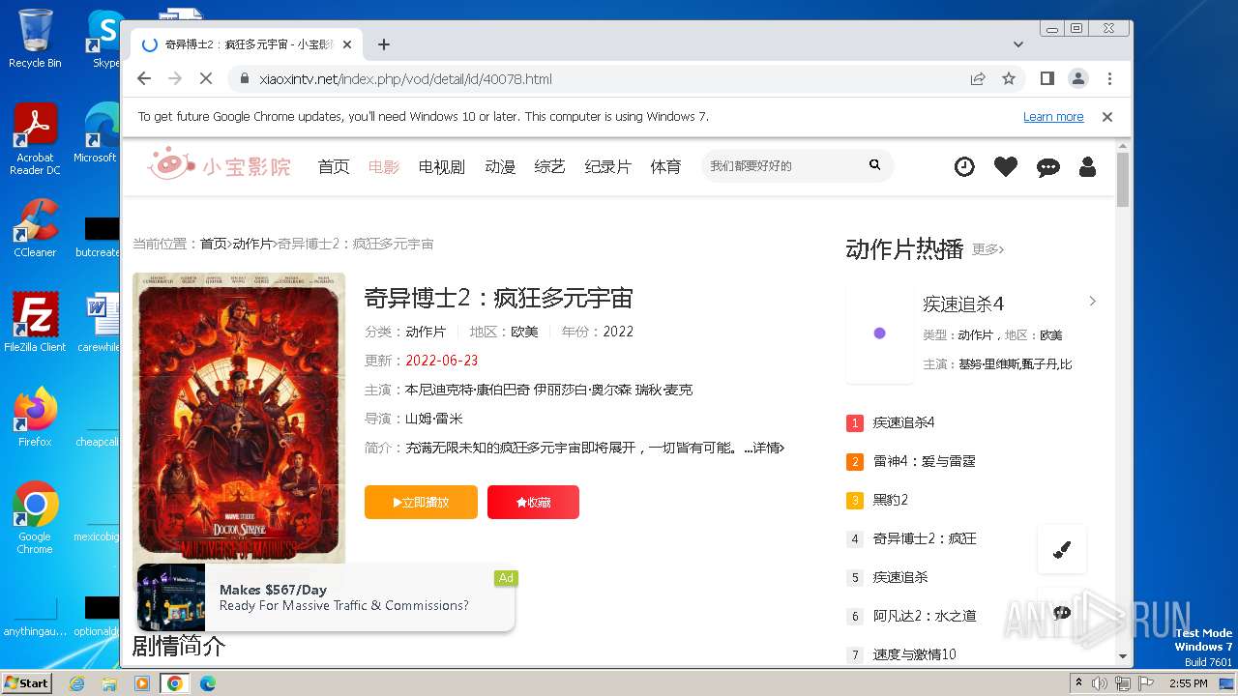Open a new tab with plus button
The image size is (1238, 696).
point(384,44)
